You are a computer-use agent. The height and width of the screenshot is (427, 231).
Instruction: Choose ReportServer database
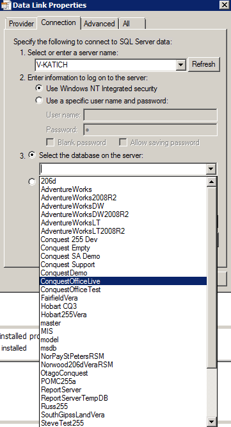(x=123, y=390)
